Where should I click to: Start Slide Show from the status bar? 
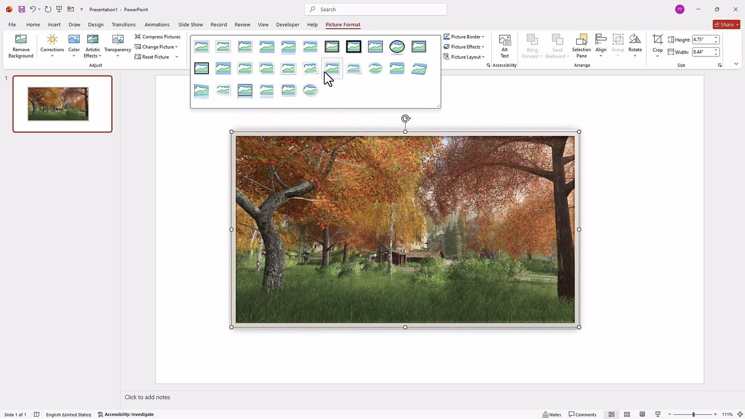coord(658,414)
